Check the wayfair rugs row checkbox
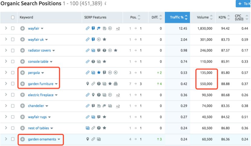 coord(13,117)
